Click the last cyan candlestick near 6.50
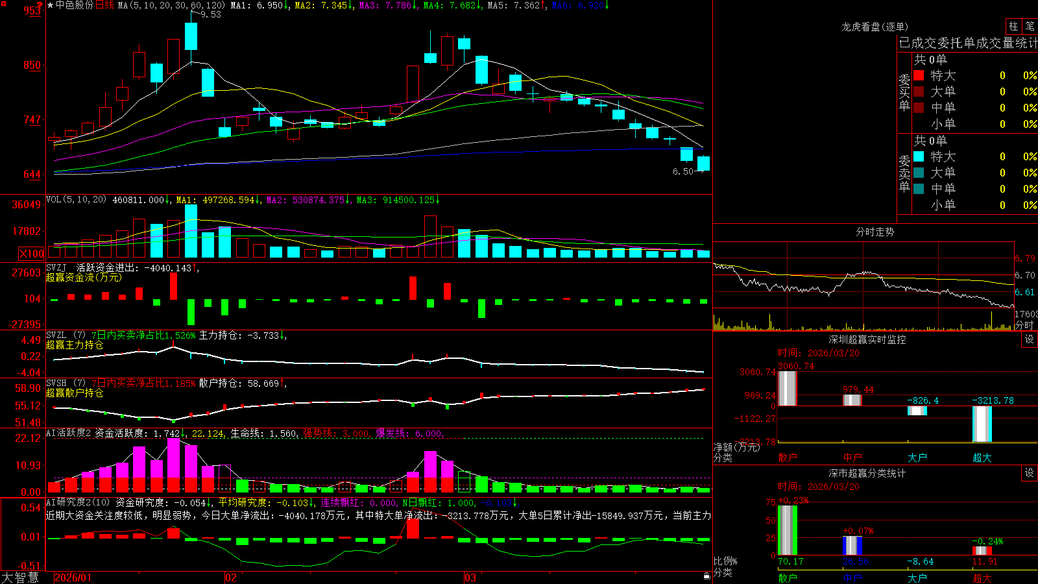The width and height of the screenshot is (1038, 584). tap(703, 164)
